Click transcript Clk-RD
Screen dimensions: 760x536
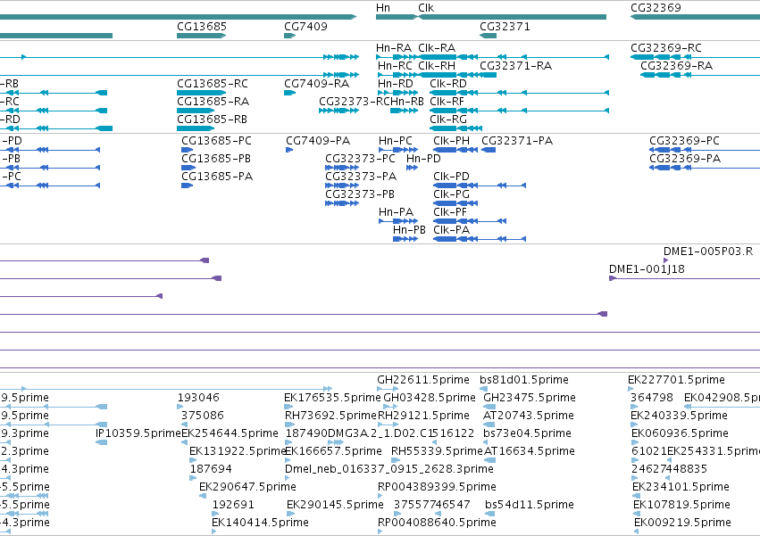pos(448,84)
